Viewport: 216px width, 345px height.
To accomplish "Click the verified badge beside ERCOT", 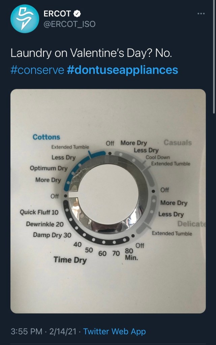I will [x=77, y=14].
